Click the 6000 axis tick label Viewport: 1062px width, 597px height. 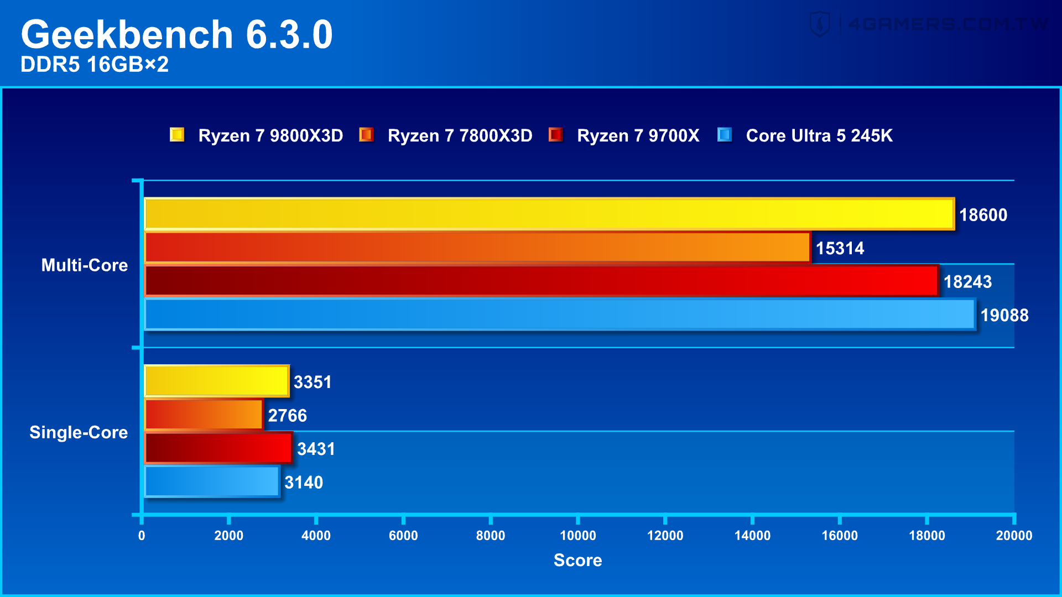click(x=403, y=536)
